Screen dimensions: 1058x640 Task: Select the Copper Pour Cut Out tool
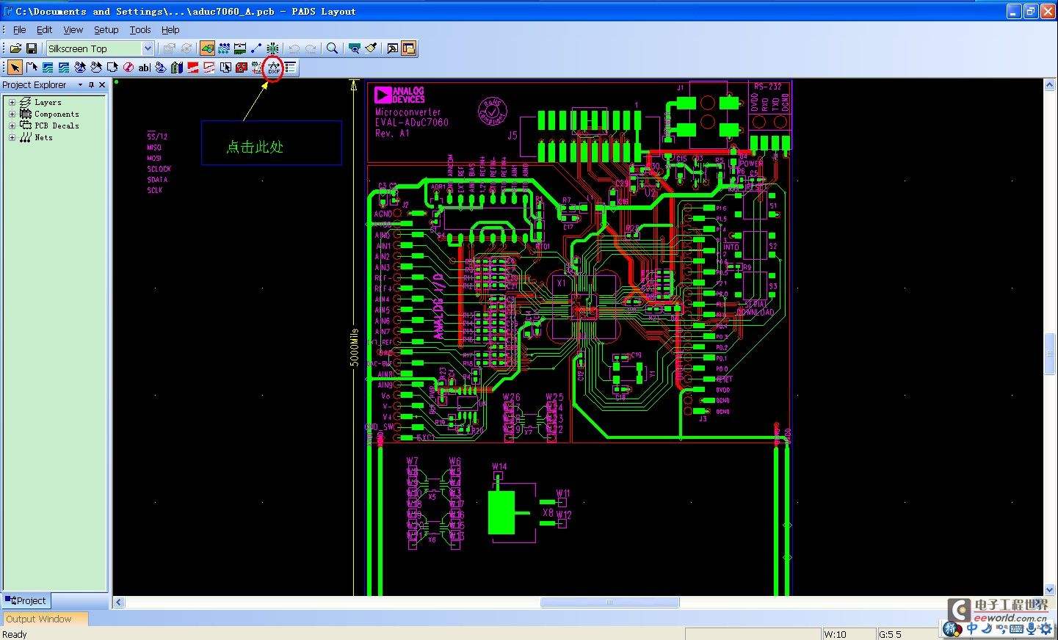[96, 68]
